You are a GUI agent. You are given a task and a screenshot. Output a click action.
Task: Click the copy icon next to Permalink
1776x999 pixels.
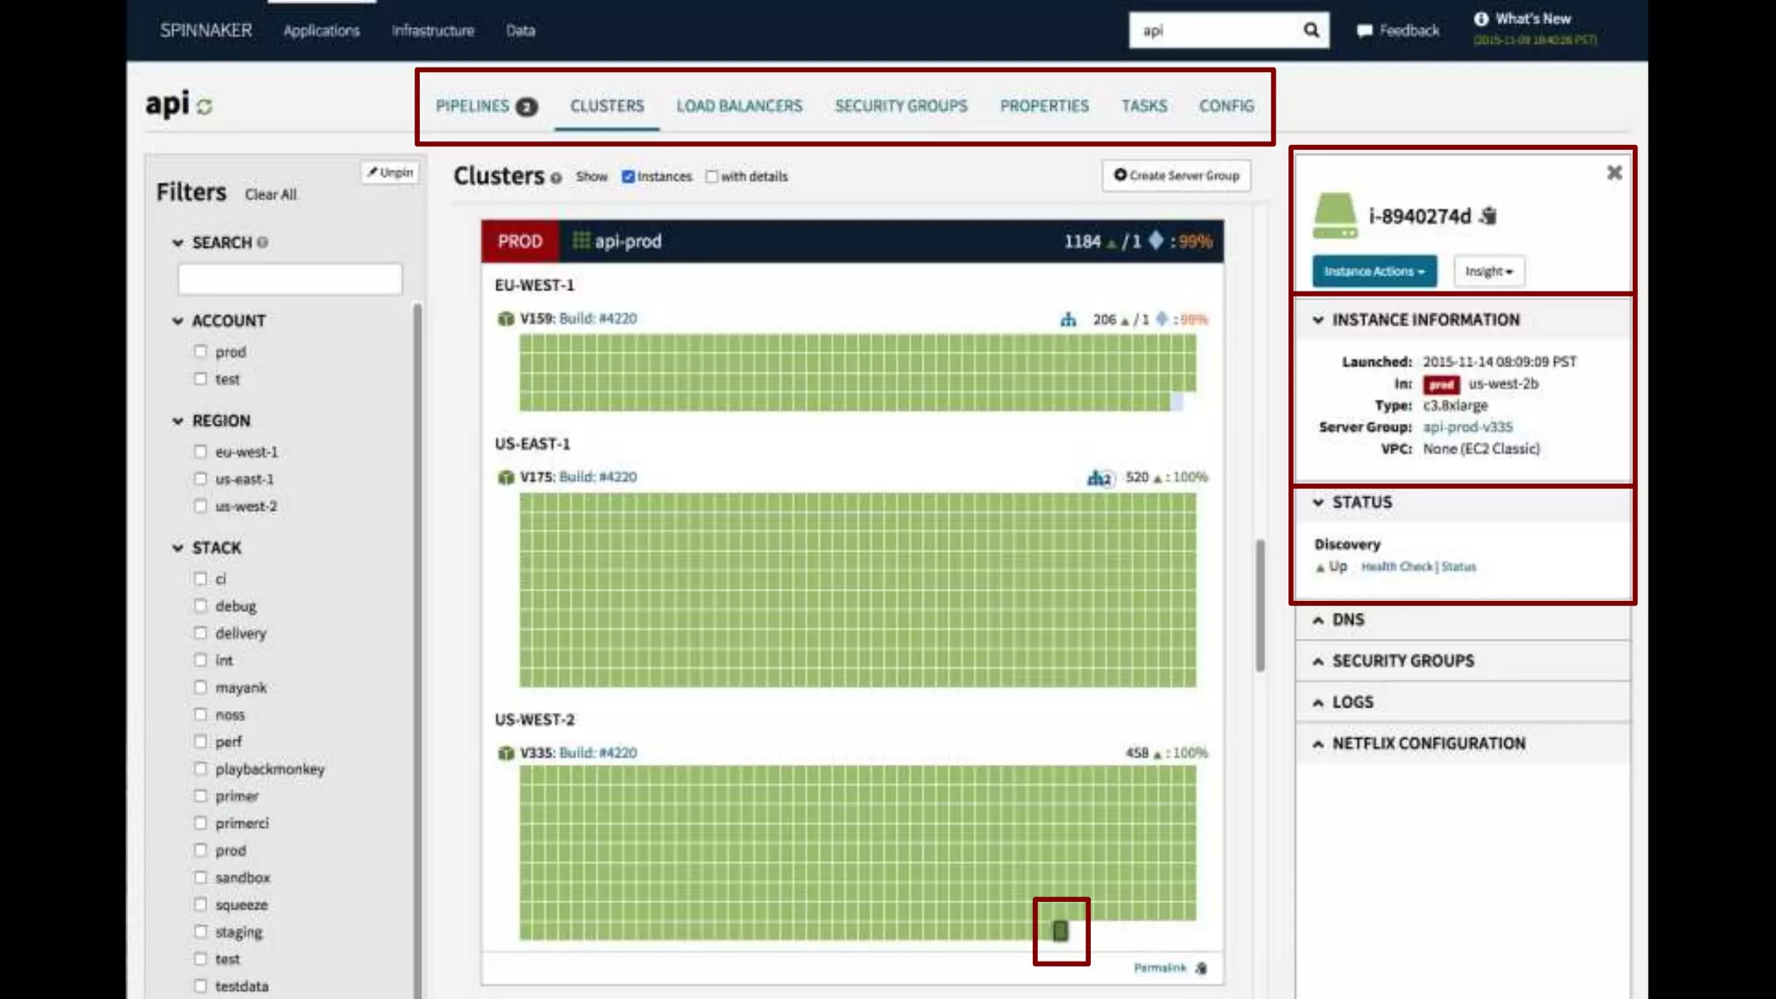tap(1201, 969)
